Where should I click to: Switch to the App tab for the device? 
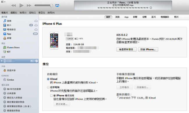pyautogui.click(x=126, y=17)
